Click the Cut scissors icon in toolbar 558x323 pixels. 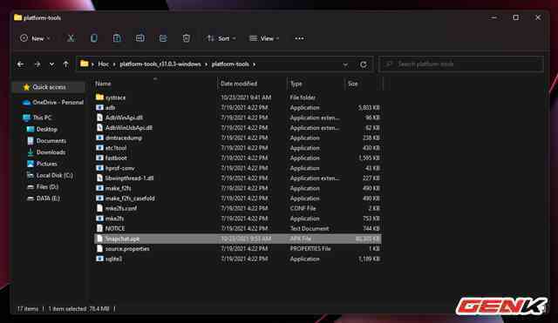click(x=71, y=38)
